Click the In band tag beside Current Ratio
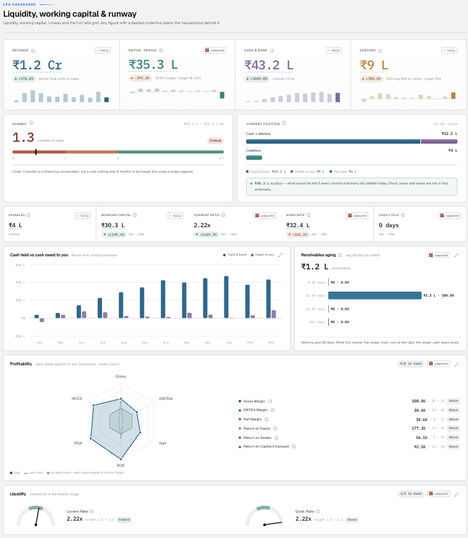Viewport: 468px width, 538px height. (x=124, y=520)
